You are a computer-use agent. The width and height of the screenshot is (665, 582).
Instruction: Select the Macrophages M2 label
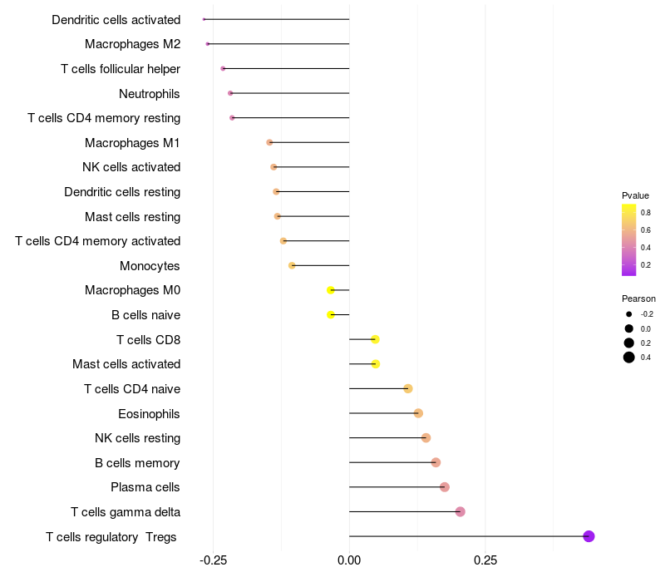tap(132, 44)
